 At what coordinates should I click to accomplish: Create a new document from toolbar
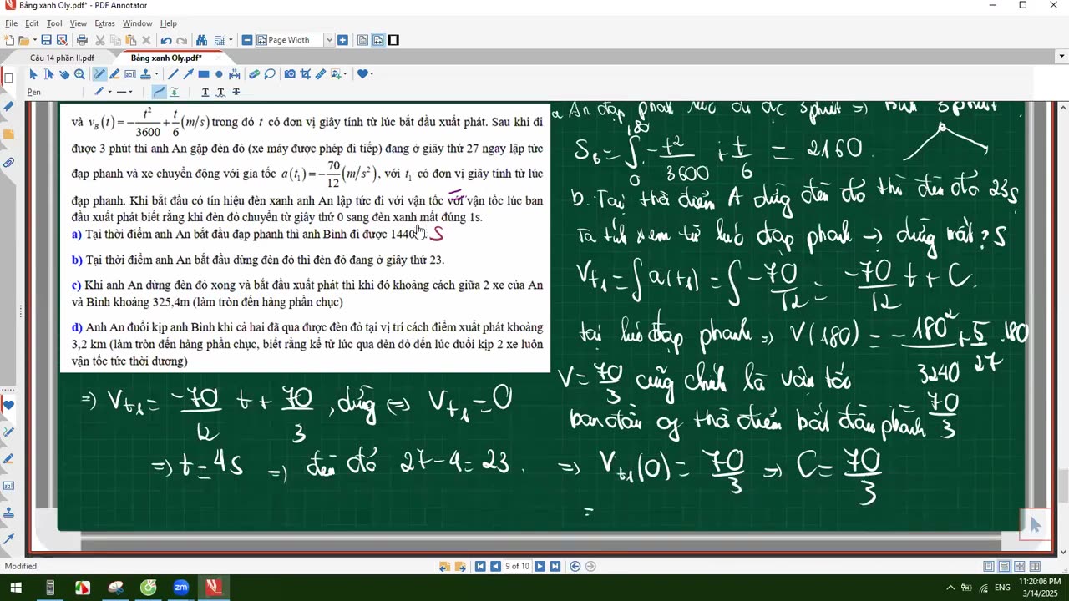[9, 40]
